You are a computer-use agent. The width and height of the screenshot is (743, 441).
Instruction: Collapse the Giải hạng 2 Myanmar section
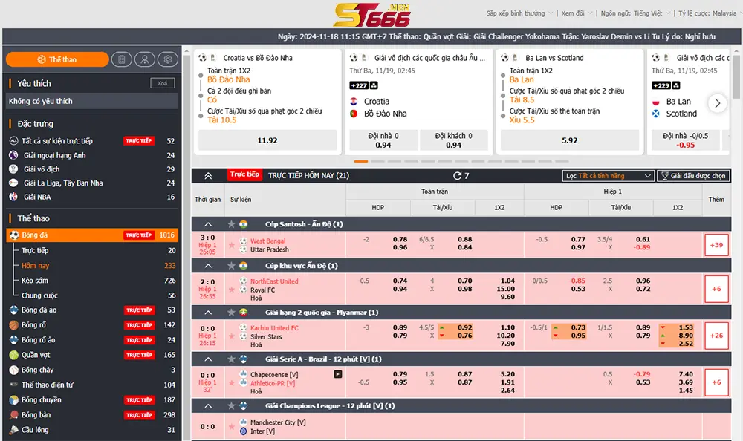coord(208,312)
